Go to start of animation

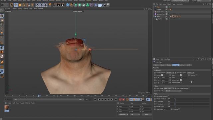coord(95,100)
